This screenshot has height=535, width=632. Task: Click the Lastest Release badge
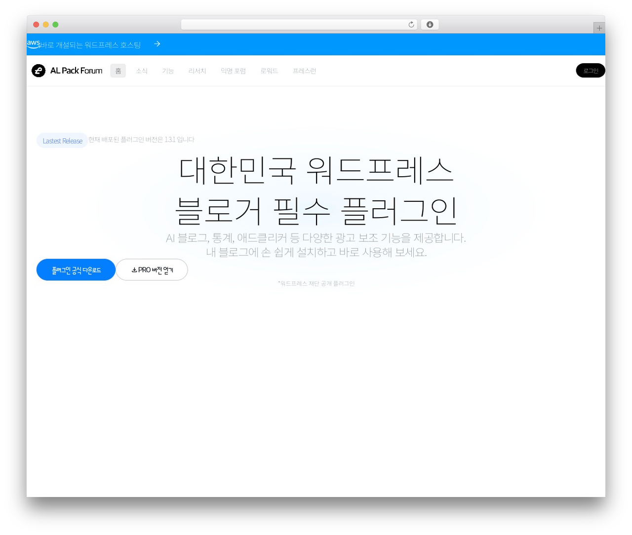click(62, 141)
